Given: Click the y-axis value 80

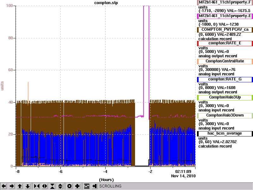Looking at the screenshot, I should click(x=10, y=38).
